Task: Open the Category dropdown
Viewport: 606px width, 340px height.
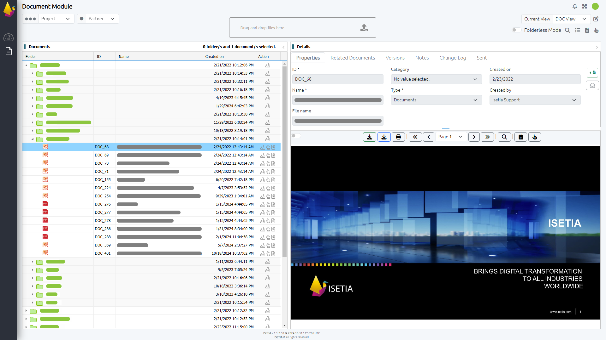Action: (x=436, y=79)
